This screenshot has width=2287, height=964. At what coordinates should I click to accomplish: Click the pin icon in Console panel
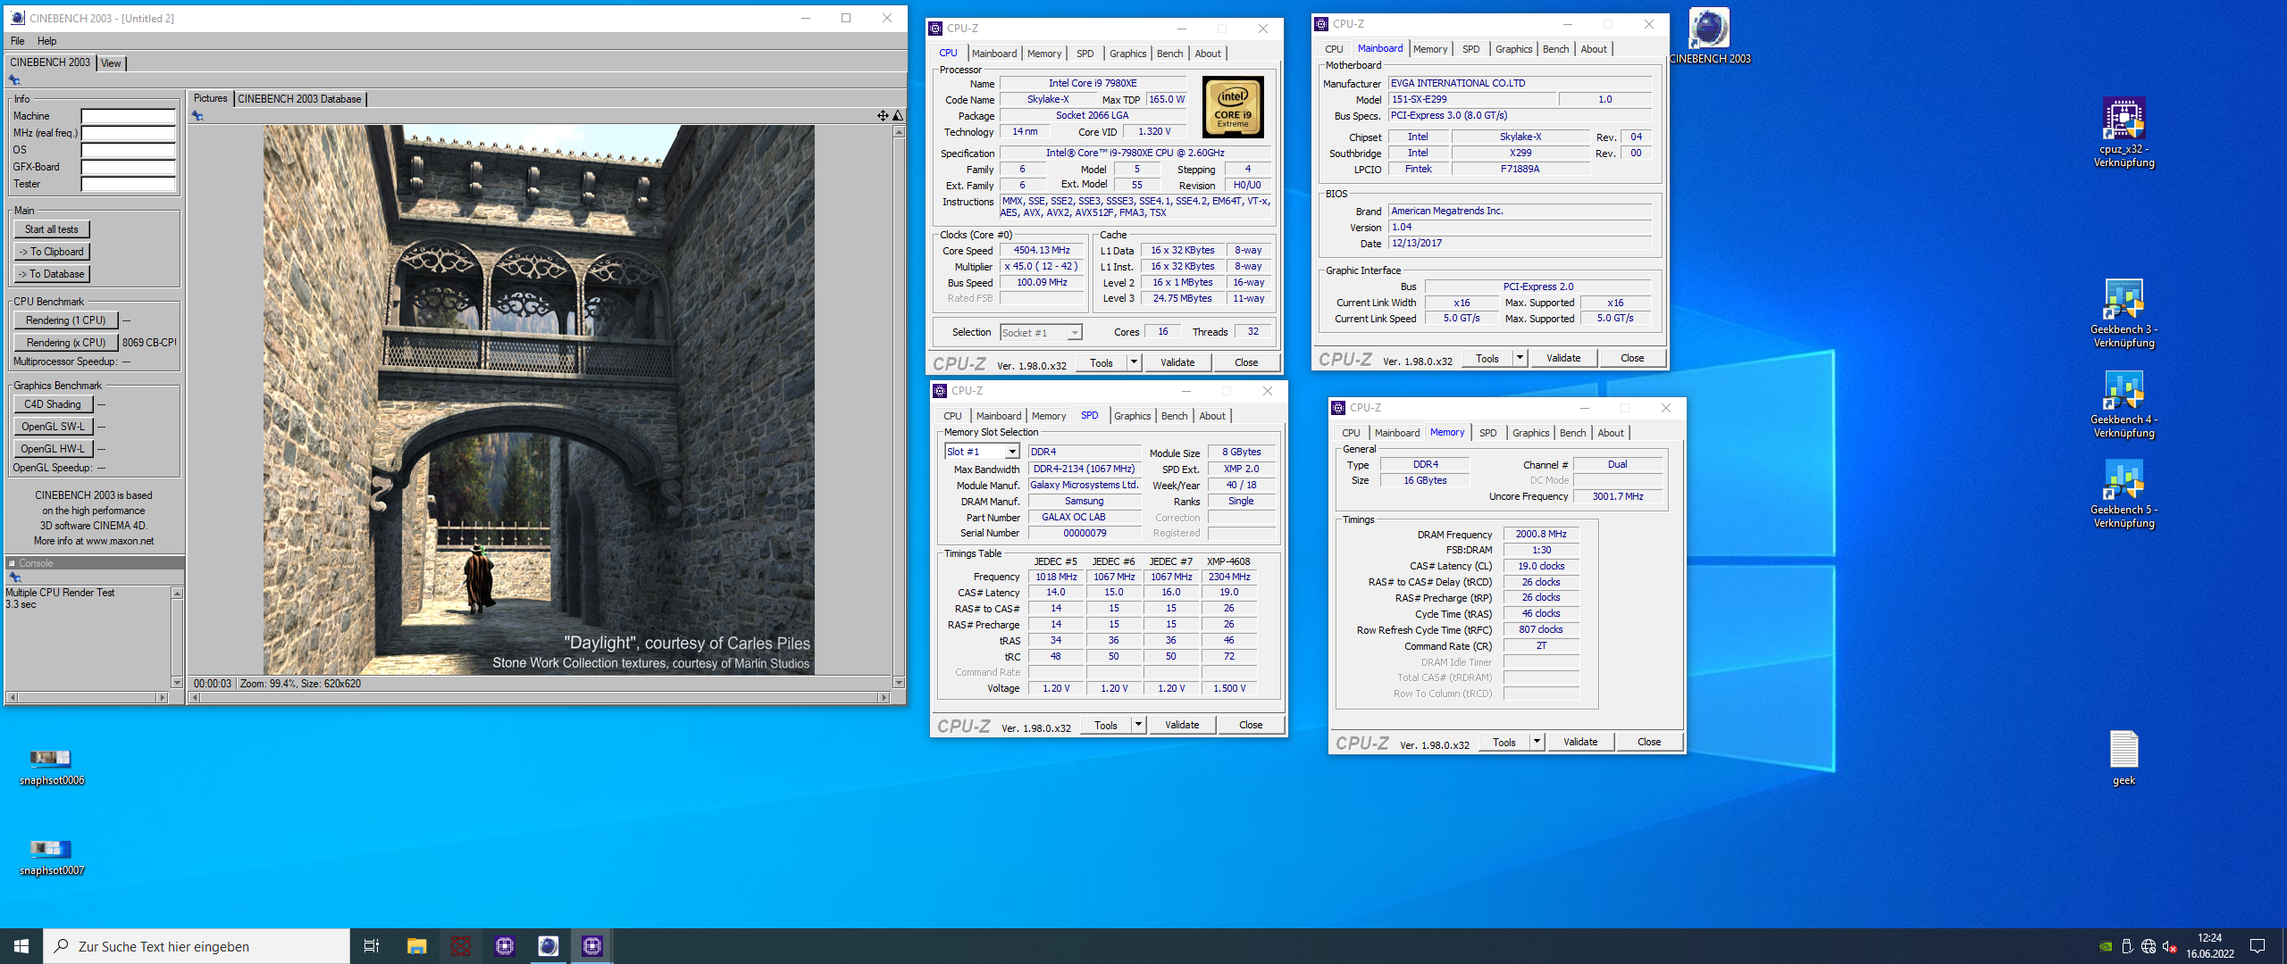(x=15, y=578)
